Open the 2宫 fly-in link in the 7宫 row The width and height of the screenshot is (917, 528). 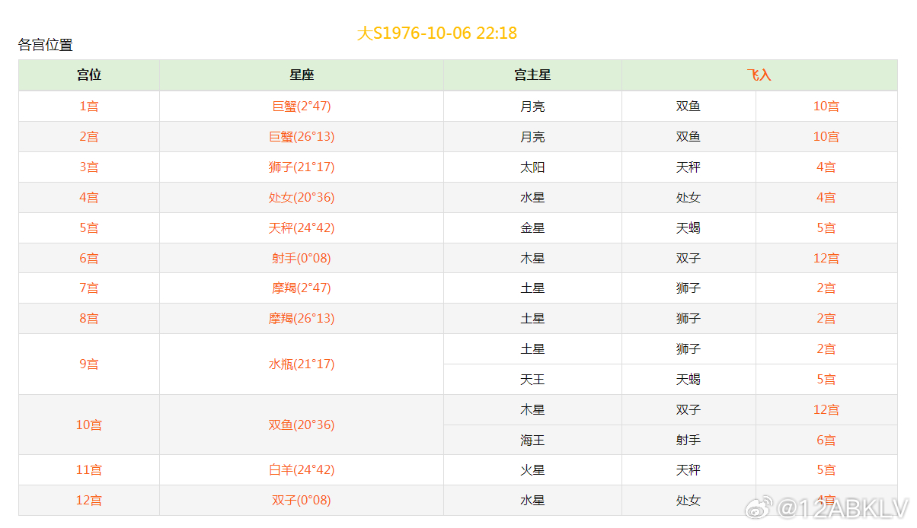(826, 288)
